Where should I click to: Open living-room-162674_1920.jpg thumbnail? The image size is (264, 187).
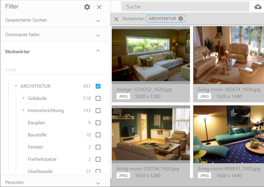(x=228, y=55)
